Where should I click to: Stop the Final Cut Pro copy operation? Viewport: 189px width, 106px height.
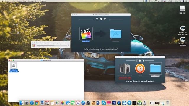pyautogui.click(x=68, y=45)
